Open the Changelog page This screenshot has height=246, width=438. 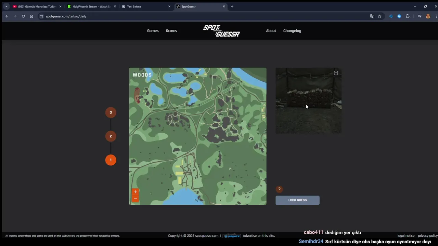coord(292,31)
